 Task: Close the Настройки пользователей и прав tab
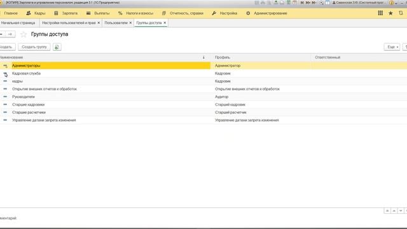(x=99, y=23)
